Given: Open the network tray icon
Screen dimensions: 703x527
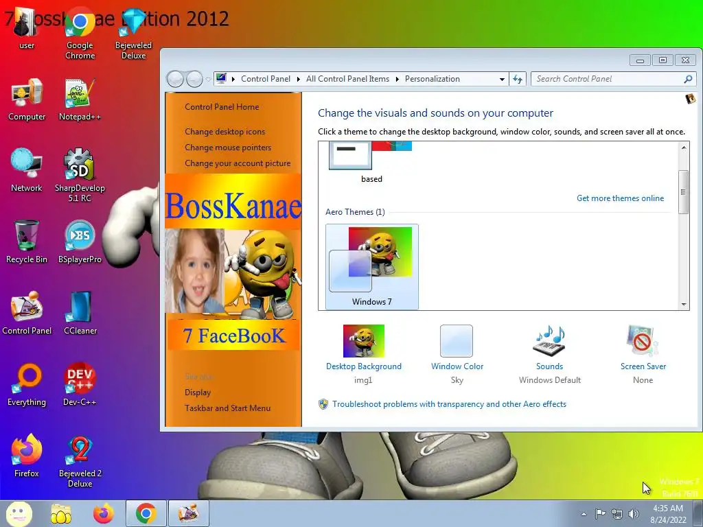Looking at the screenshot, I should 617,513.
